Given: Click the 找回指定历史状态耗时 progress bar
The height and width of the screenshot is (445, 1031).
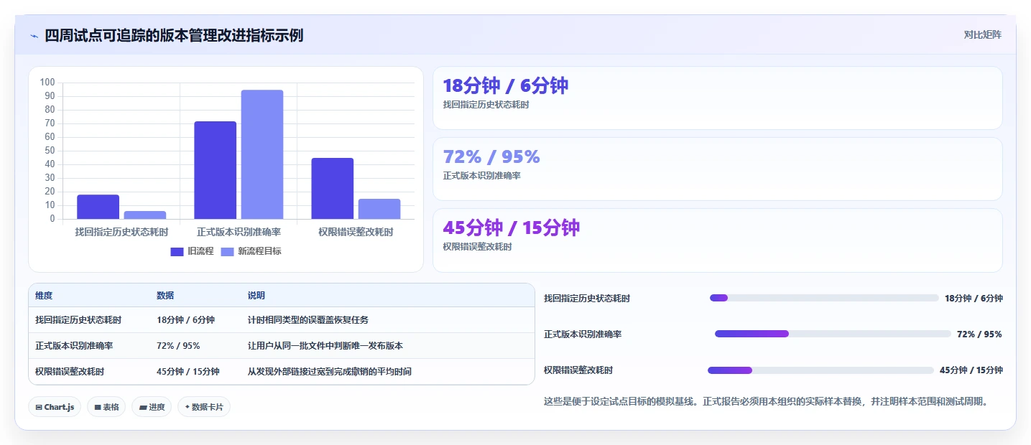Looking at the screenshot, I should pos(824,298).
